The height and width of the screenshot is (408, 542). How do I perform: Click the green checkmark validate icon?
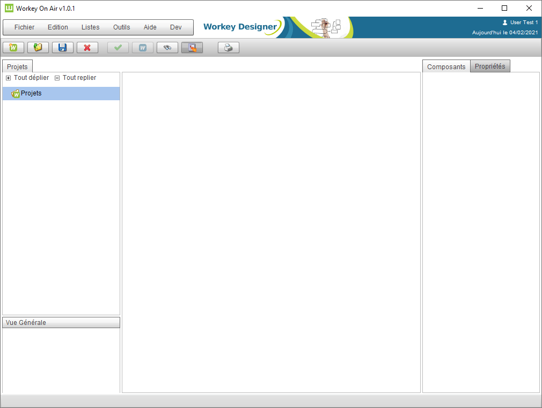pos(118,48)
